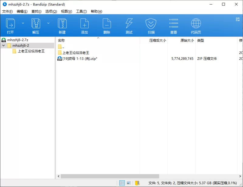Select 上老王论坛当老王 folder in file list
The image size is (243, 187).
pos(76,53)
